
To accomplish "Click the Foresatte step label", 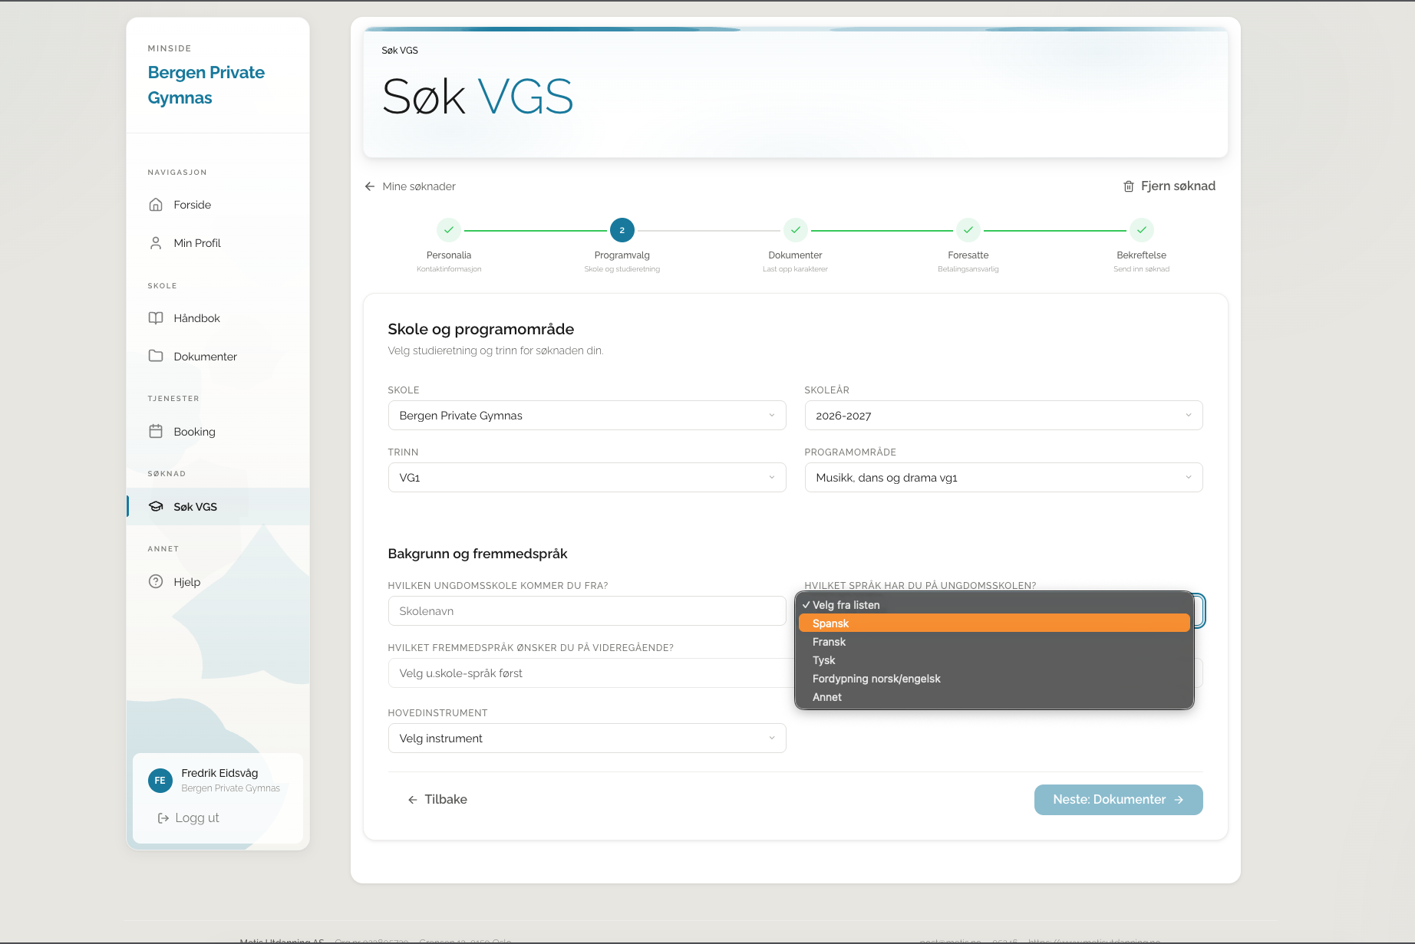I will click(968, 255).
